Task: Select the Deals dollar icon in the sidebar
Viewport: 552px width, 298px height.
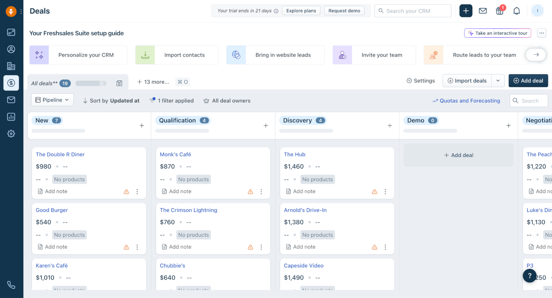Action: click(x=11, y=83)
